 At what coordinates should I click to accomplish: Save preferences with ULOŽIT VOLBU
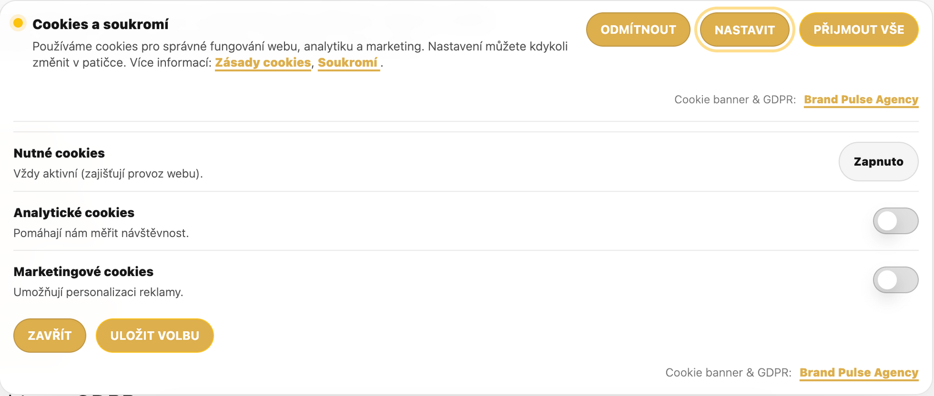tap(155, 336)
